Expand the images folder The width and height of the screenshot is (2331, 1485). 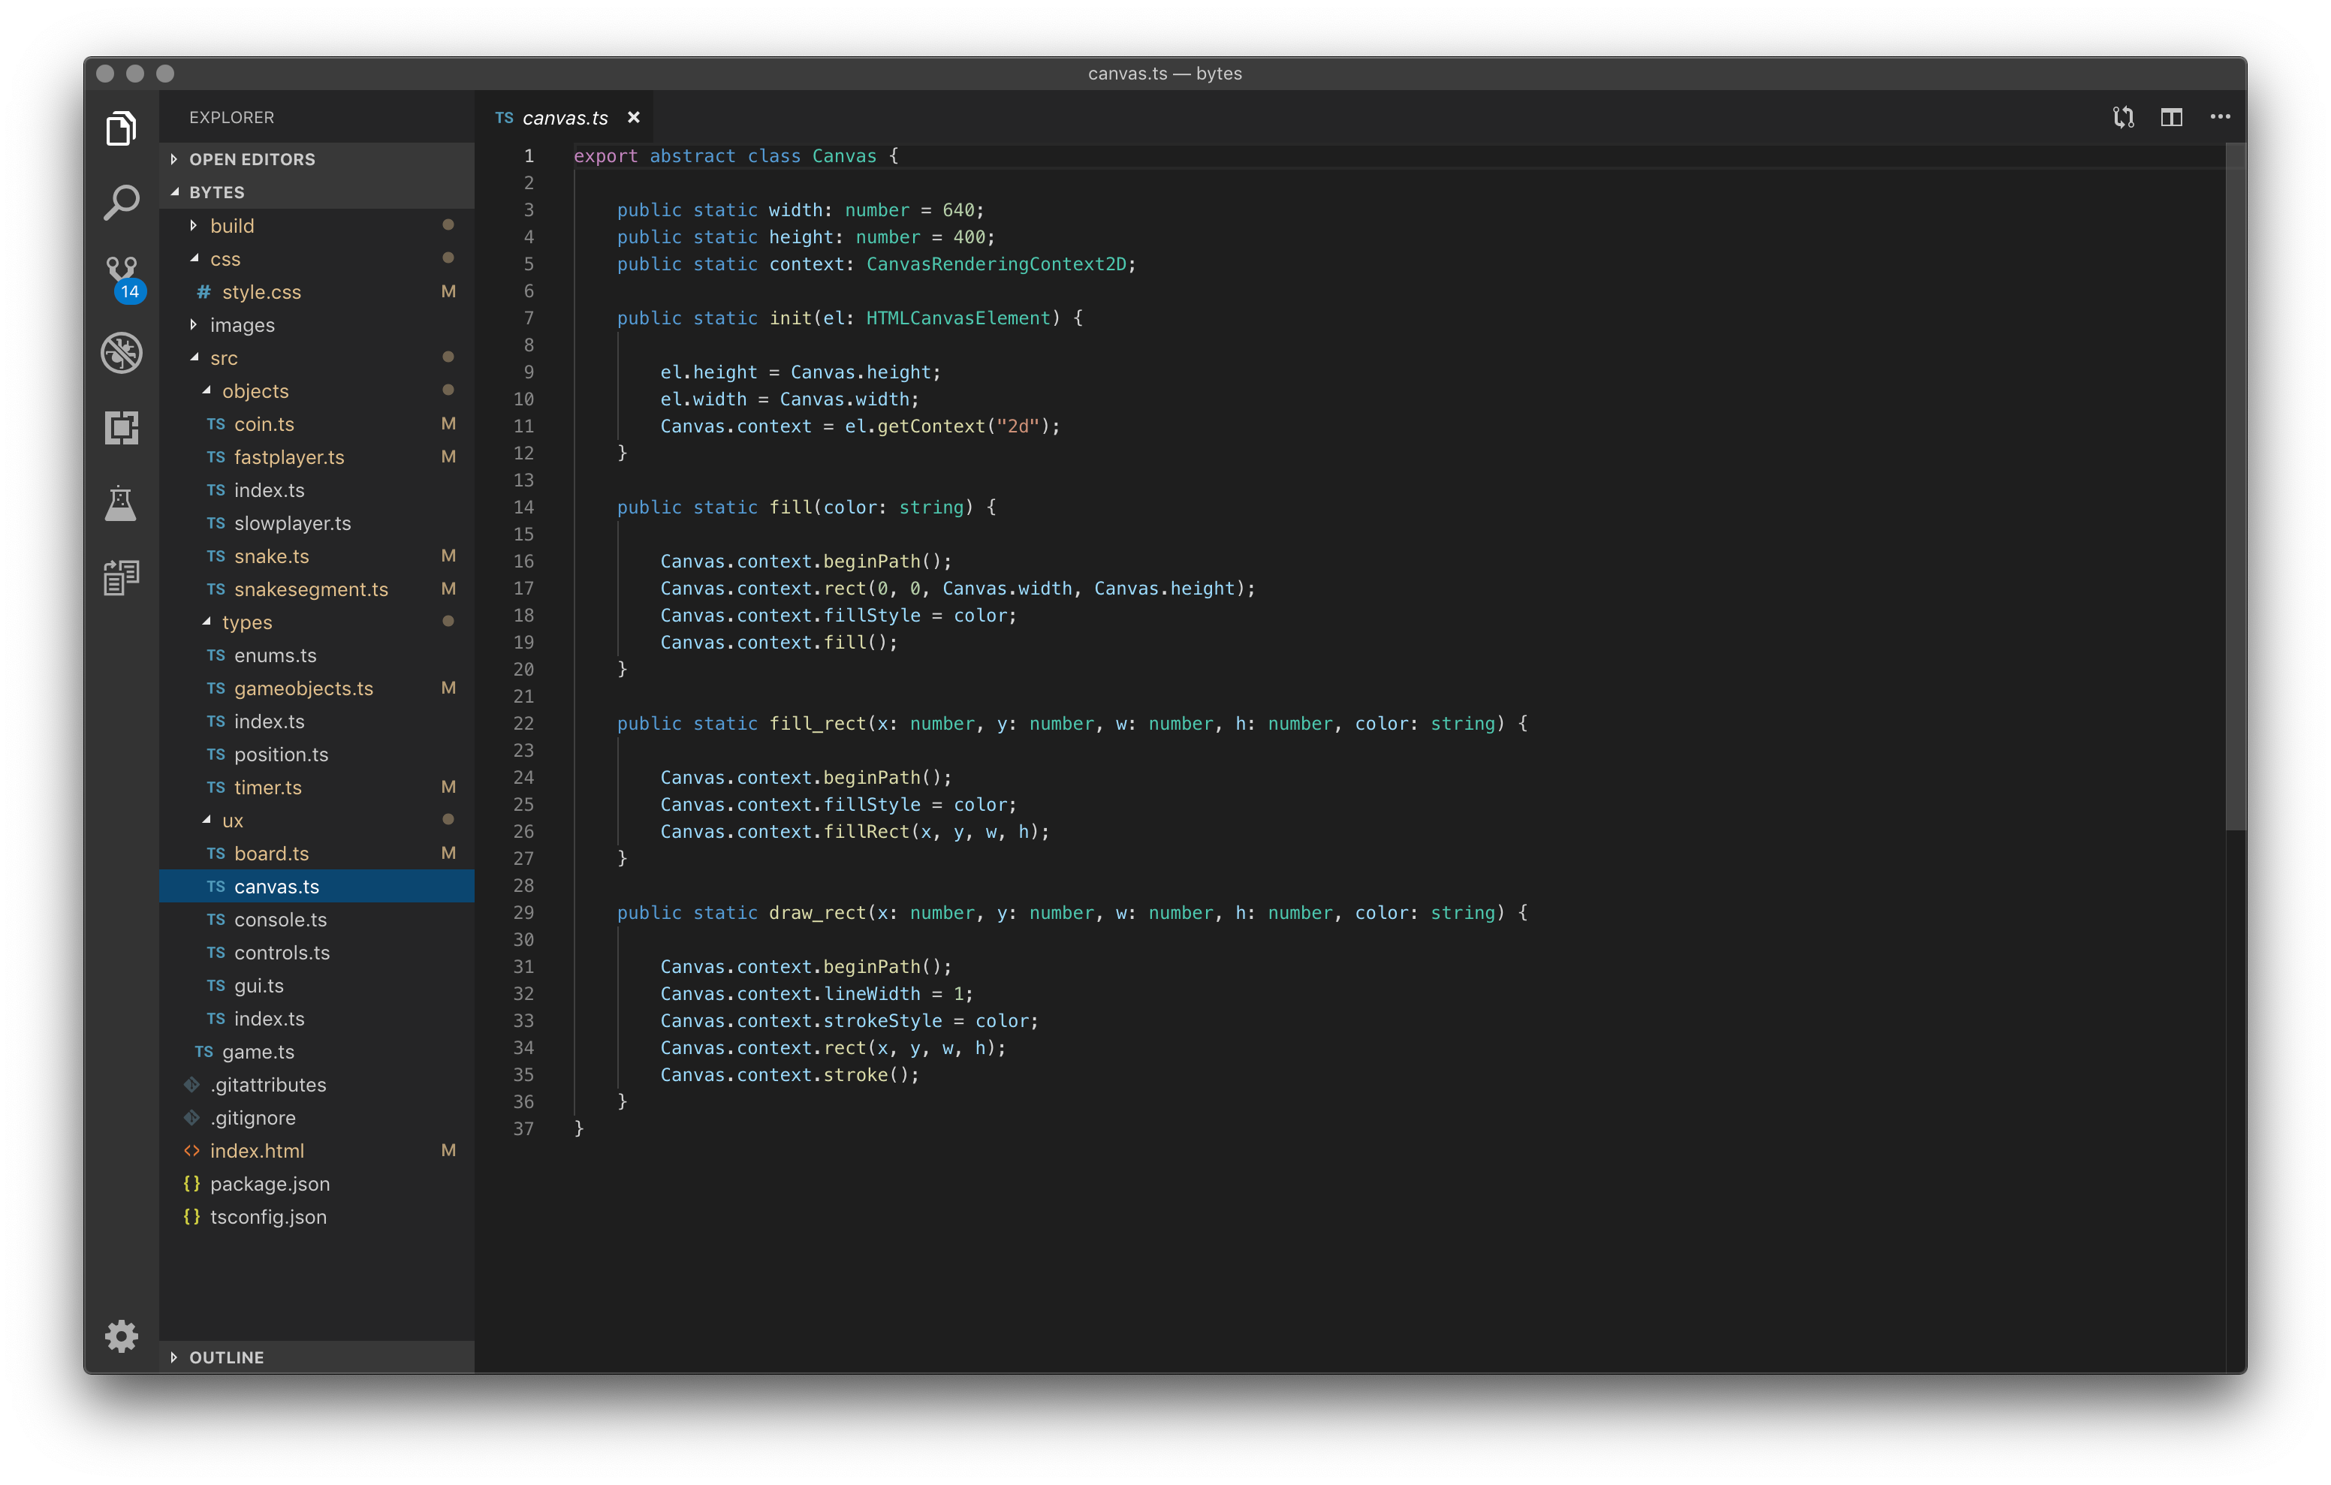click(318, 324)
